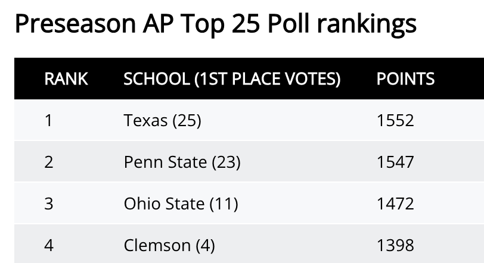Select the Ohio State (11) cell
Viewport: 484px width, 263px height.
coord(181,203)
